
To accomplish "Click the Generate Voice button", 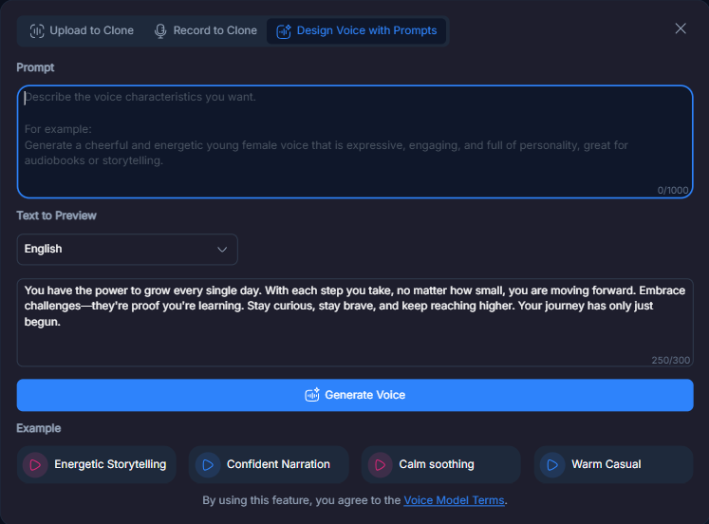I will [x=355, y=395].
